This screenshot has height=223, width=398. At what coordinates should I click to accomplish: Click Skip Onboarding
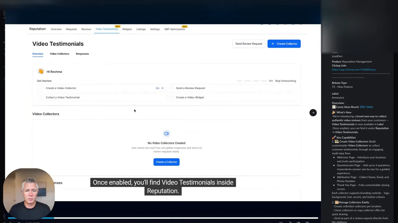[x=285, y=81]
